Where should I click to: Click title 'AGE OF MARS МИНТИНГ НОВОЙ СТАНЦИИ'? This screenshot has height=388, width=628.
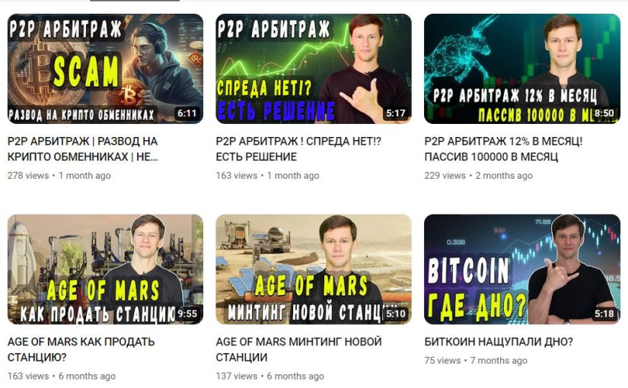pyautogui.click(x=299, y=349)
